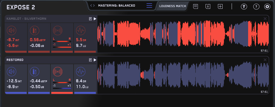
Task: Click the Restored track -1/+1 correlation meter
Action: [x=62, y=88]
